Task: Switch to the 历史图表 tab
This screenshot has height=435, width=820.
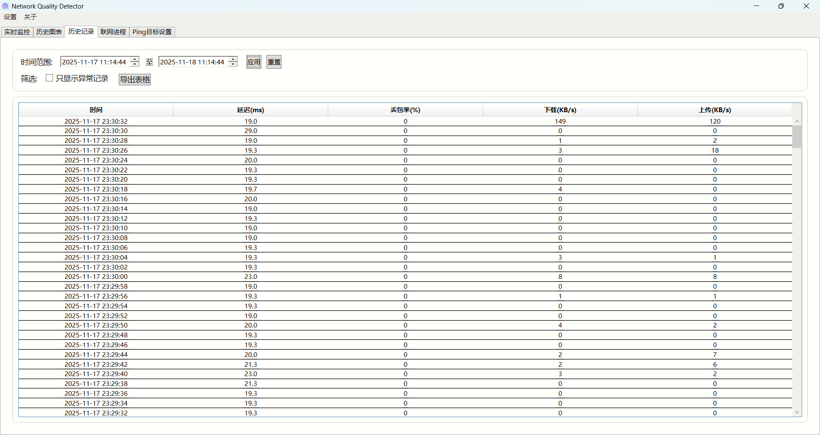Action: pos(49,32)
